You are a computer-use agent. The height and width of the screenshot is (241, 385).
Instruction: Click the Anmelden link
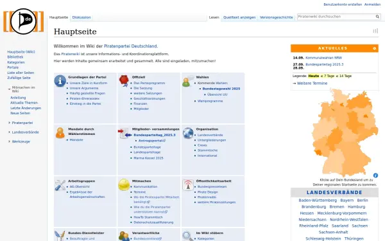click(x=372, y=4)
